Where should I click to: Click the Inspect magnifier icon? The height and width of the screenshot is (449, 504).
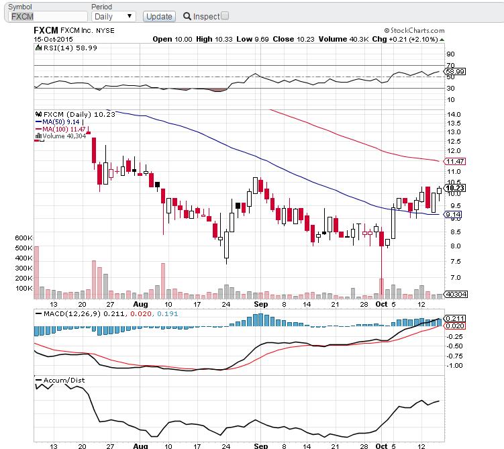pos(187,16)
